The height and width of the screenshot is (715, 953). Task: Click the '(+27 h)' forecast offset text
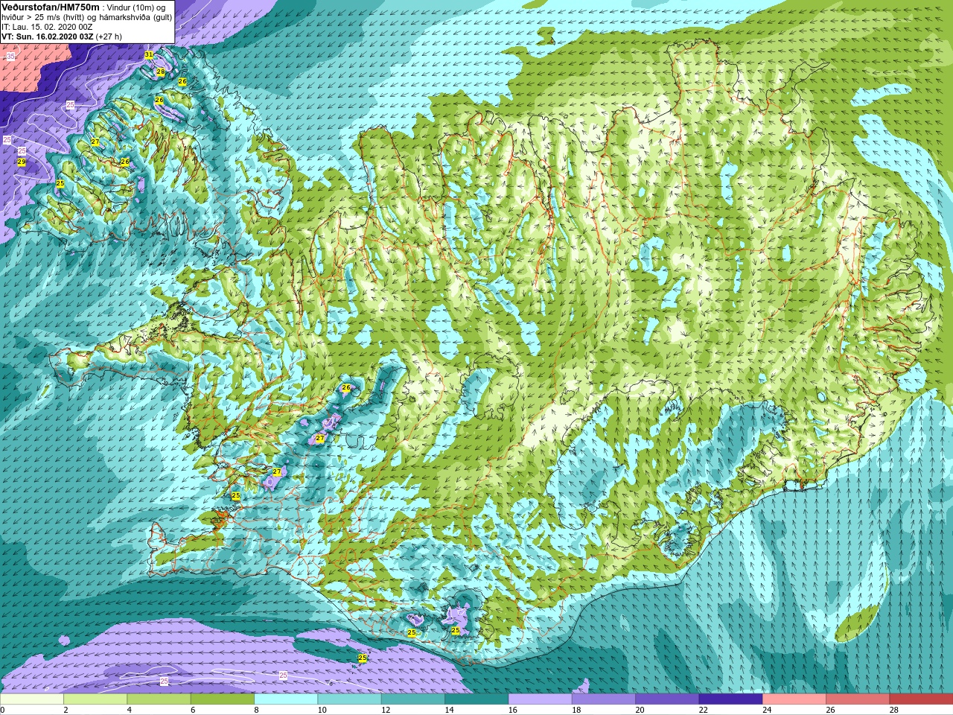(109, 36)
